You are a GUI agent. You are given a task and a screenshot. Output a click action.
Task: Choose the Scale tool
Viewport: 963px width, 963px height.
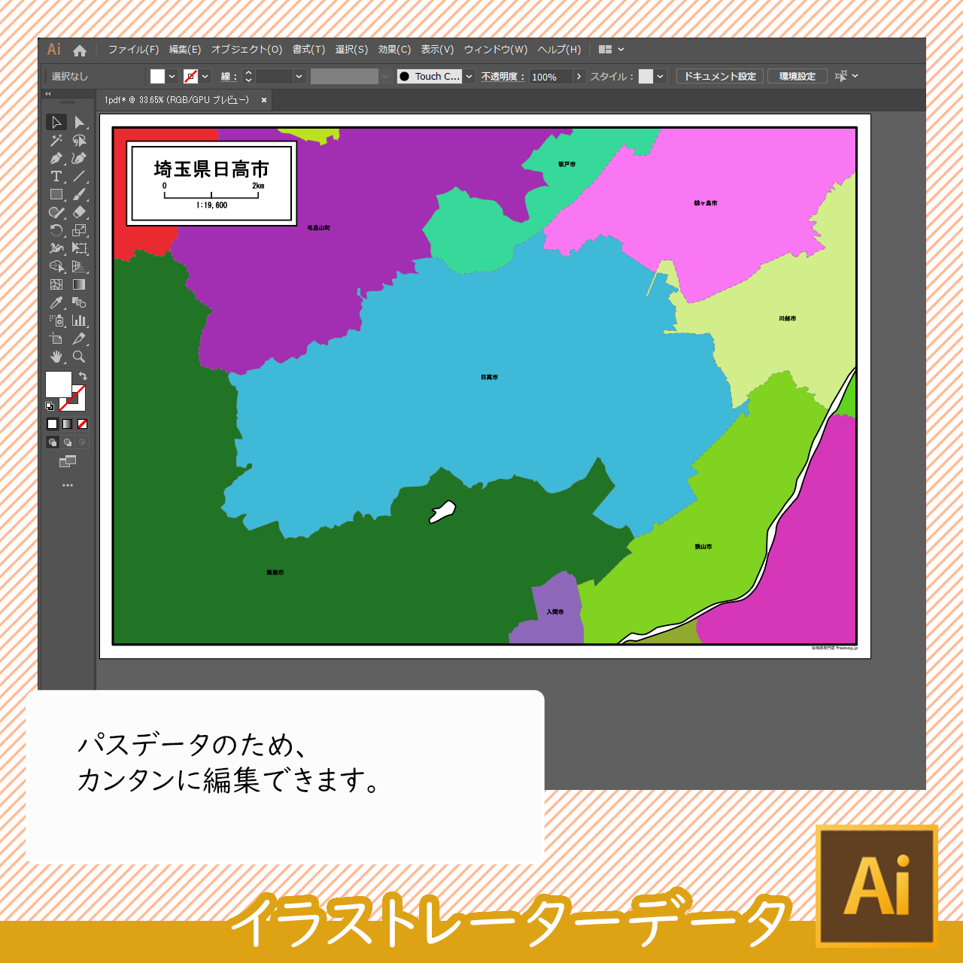pos(79,230)
